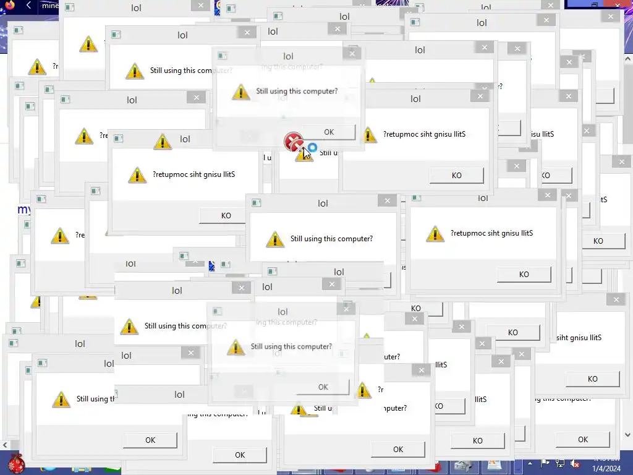Click warning icon in lower 'Still using this com' dialog
The width and height of the screenshot is (633, 475).
[129, 327]
